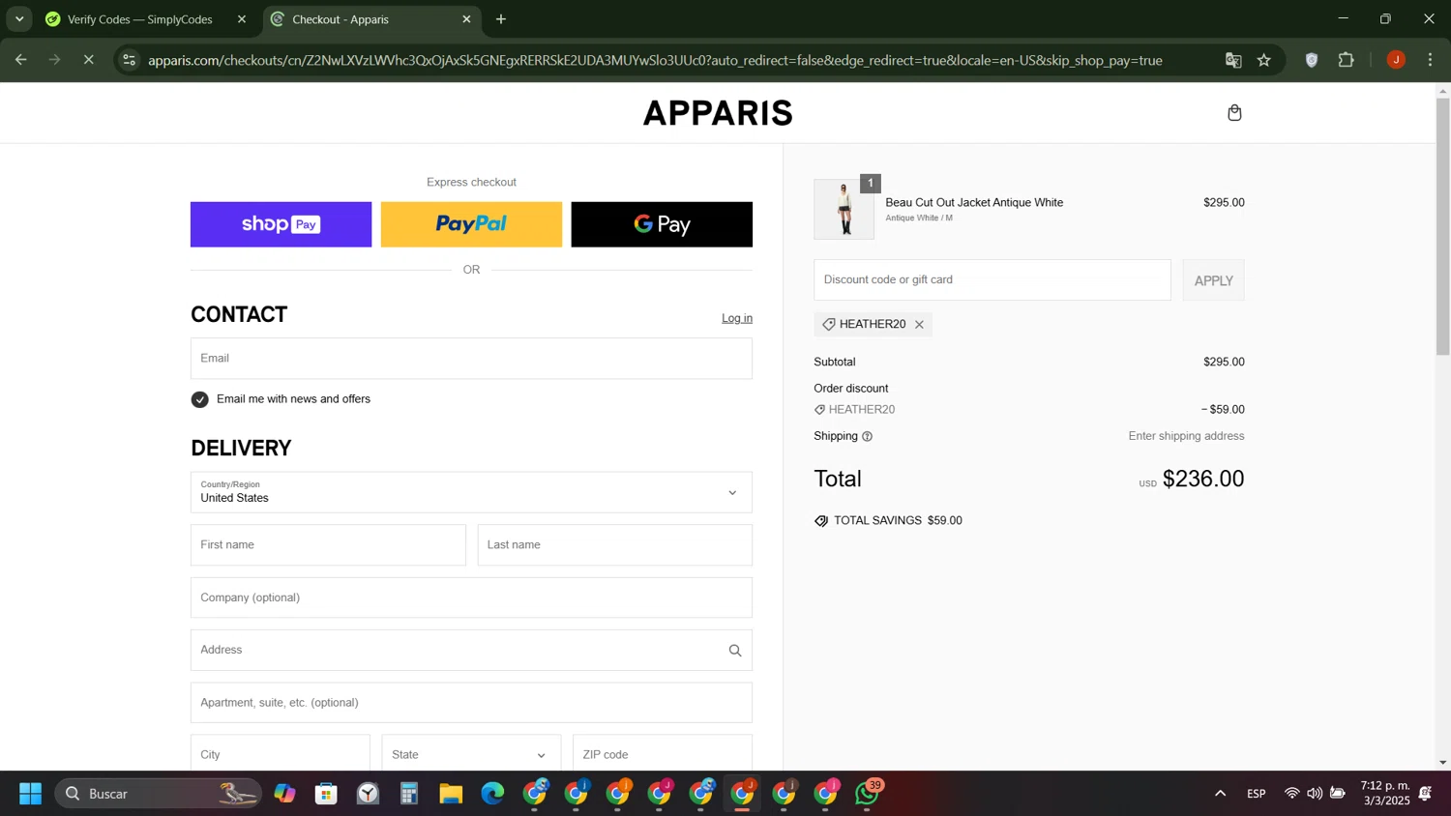Focus the Address field

tap(471, 651)
